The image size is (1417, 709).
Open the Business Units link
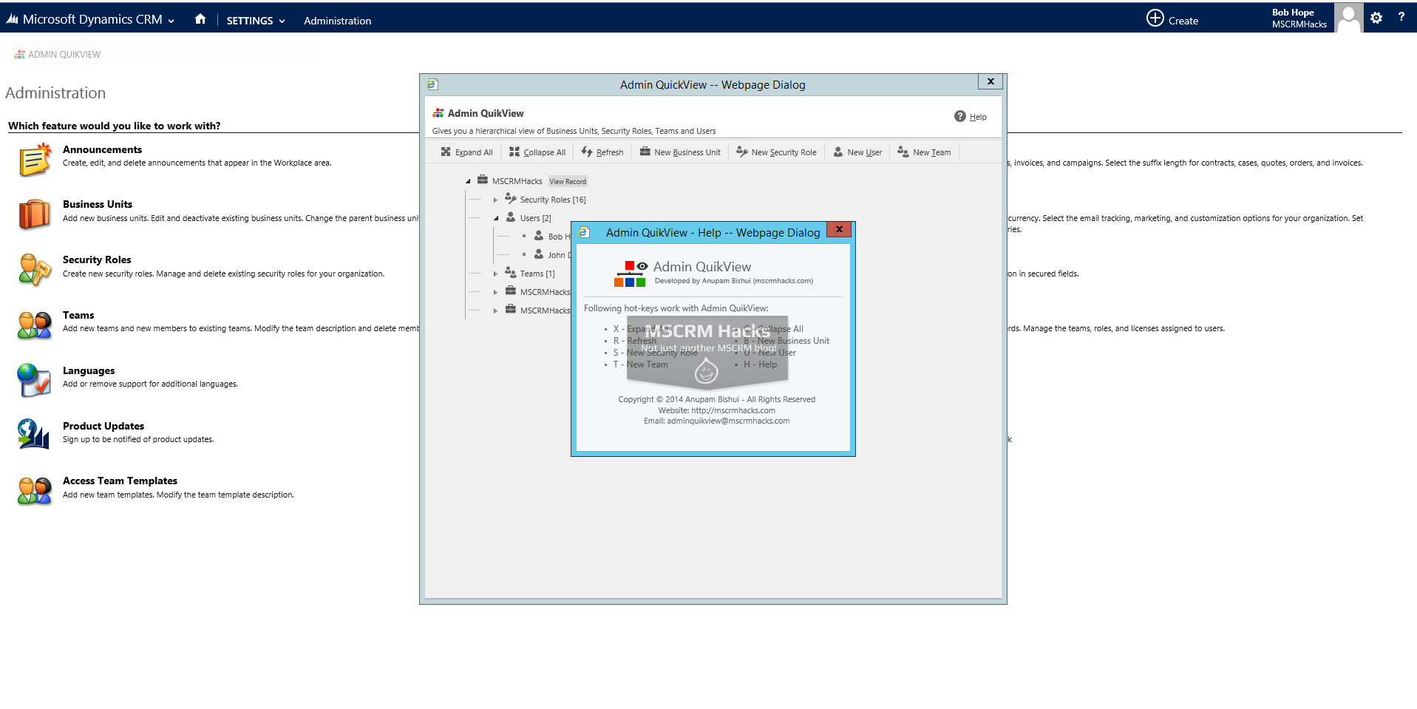(x=98, y=204)
